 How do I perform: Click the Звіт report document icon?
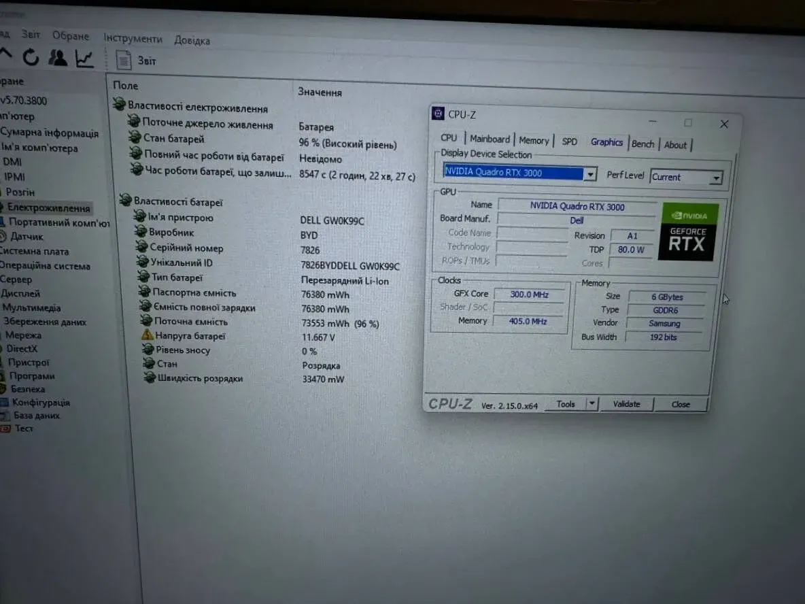(x=123, y=61)
